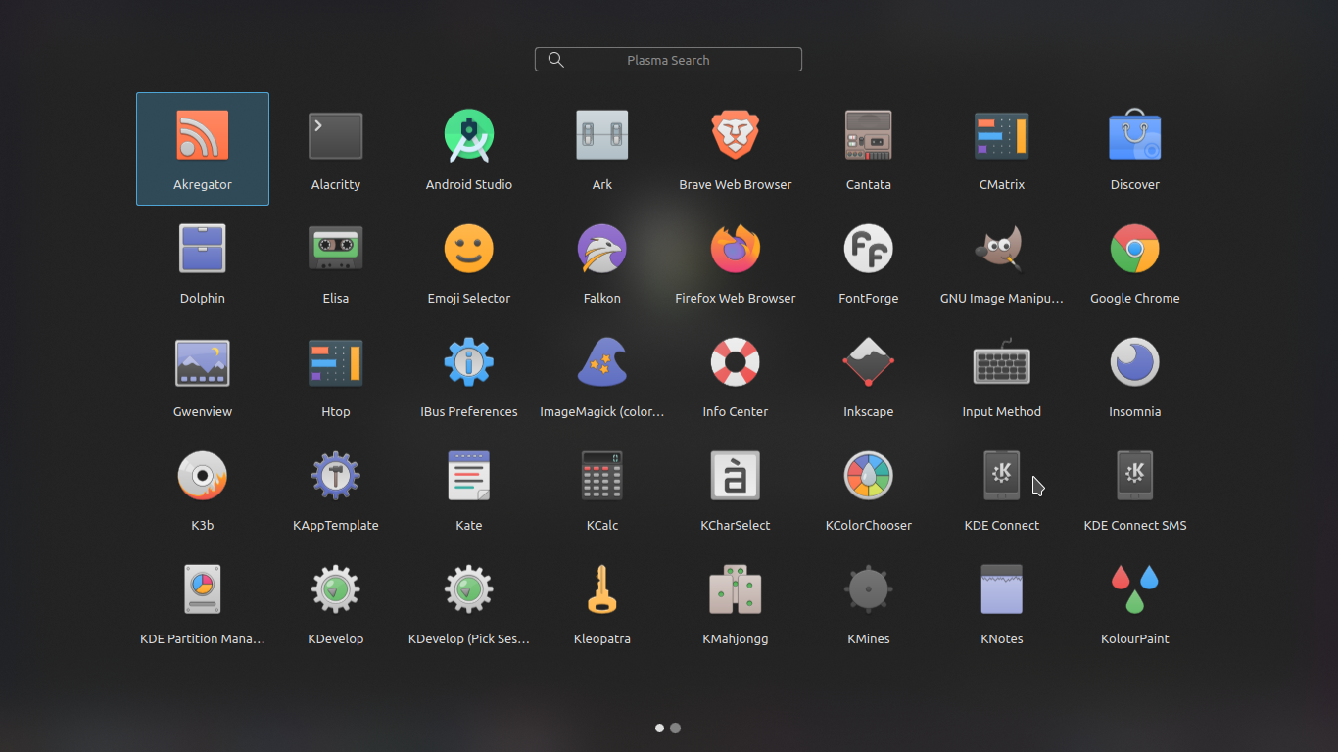
Task: Open the Akregator feed reader
Action: pyautogui.click(x=203, y=149)
